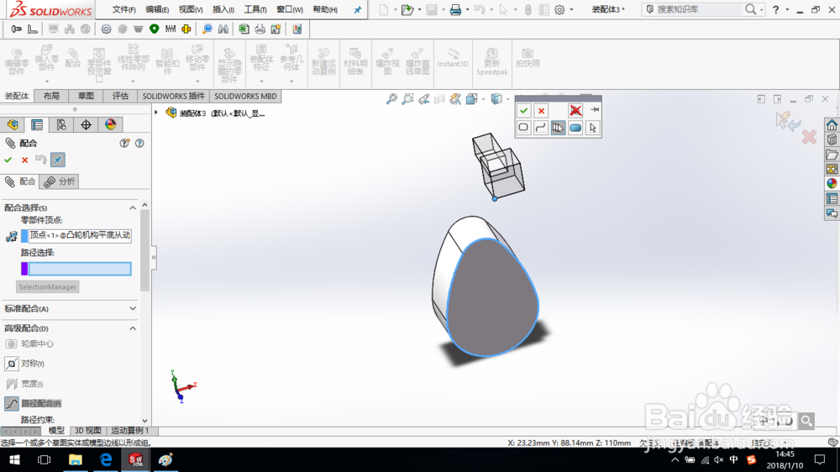Confirm selection with SelectionManager green checkmark
The width and height of the screenshot is (840, 472).
pos(523,110)
